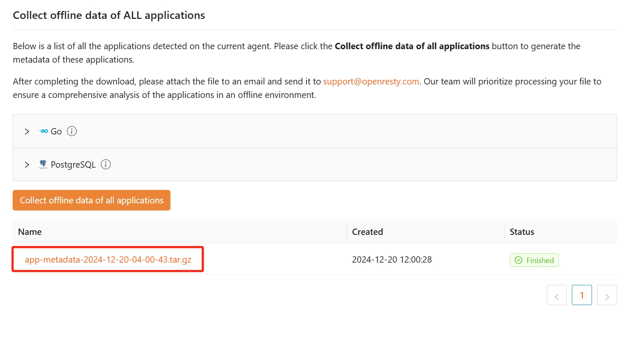Open the support@openresty.com email link
This screenshot has width=634, height=337.
[x=371, y=82]
